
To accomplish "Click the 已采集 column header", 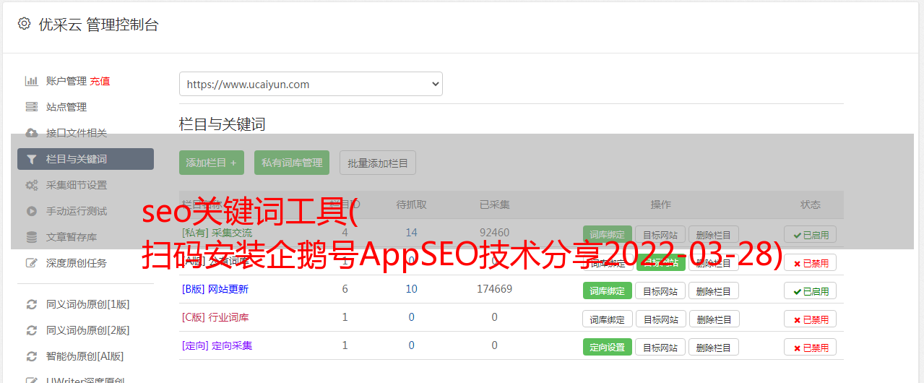I will (494, 205).
